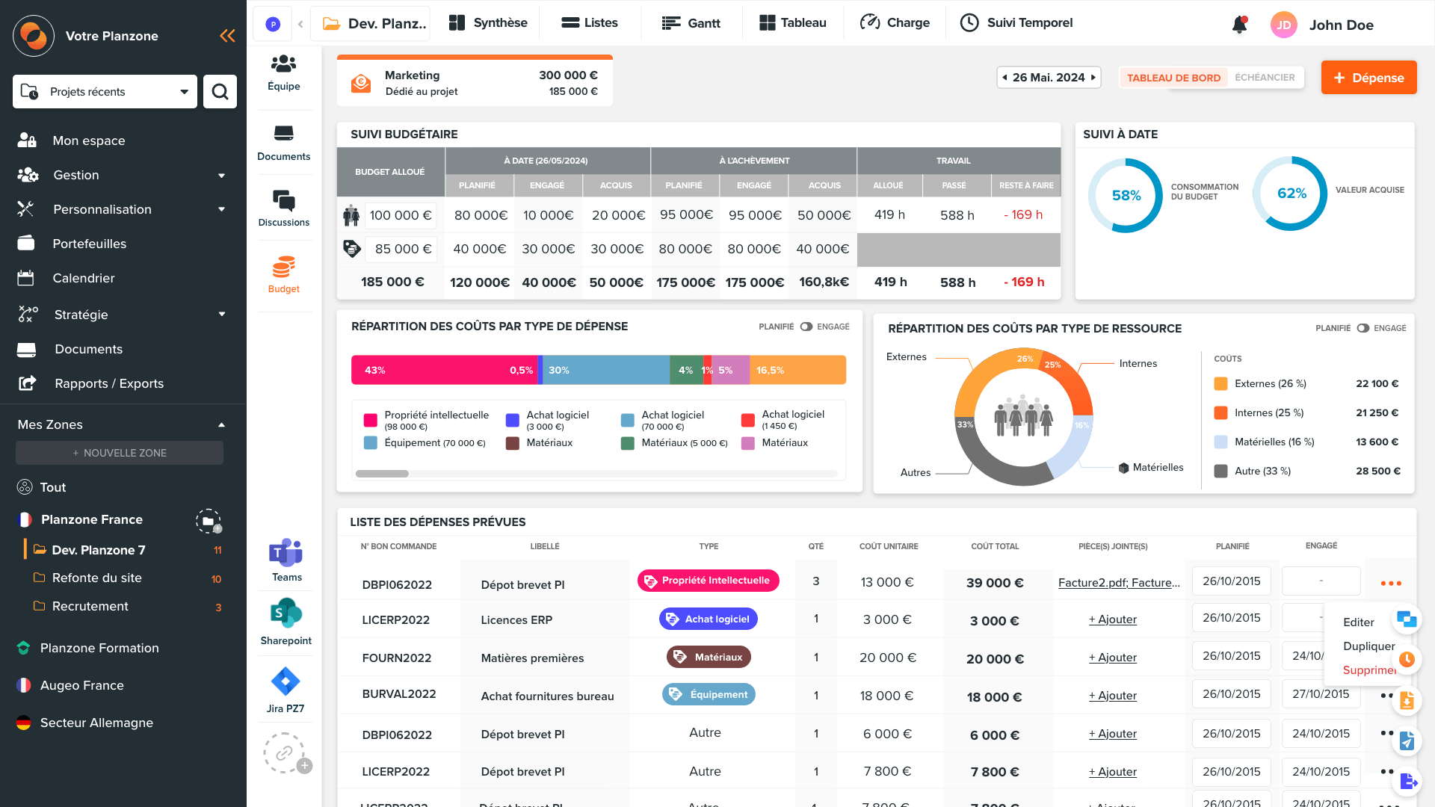Click the notification bell
This screenshot has width=1435, height=807.
(x=1239, y=25)
